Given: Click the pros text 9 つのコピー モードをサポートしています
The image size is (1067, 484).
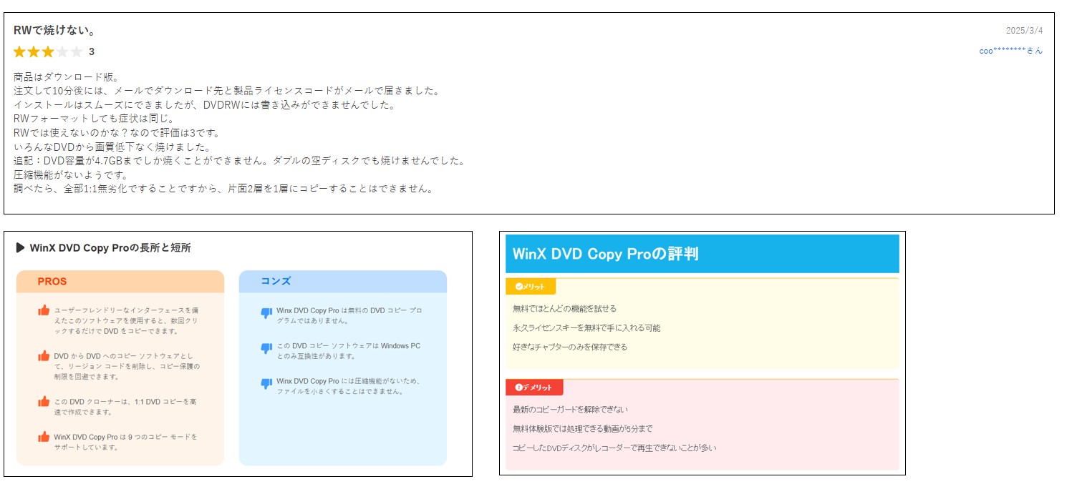Looking at the screenshot, I should click(x=125, y=442).
